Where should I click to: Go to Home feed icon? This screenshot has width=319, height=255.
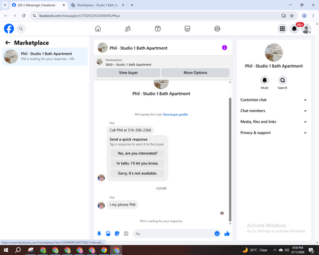98,29
